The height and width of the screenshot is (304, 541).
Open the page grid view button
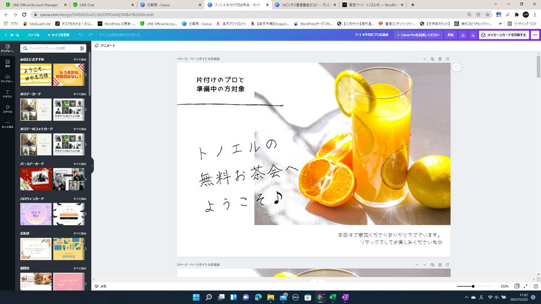point(517,286)
